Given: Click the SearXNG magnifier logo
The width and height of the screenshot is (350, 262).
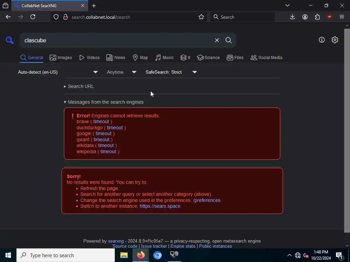Looking at the screenshot, I should [x=10, y=40].
